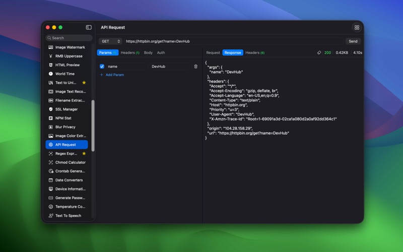
Task: Open World Time from sidebar
Action: pyautogui.click(x=64, y=74)
